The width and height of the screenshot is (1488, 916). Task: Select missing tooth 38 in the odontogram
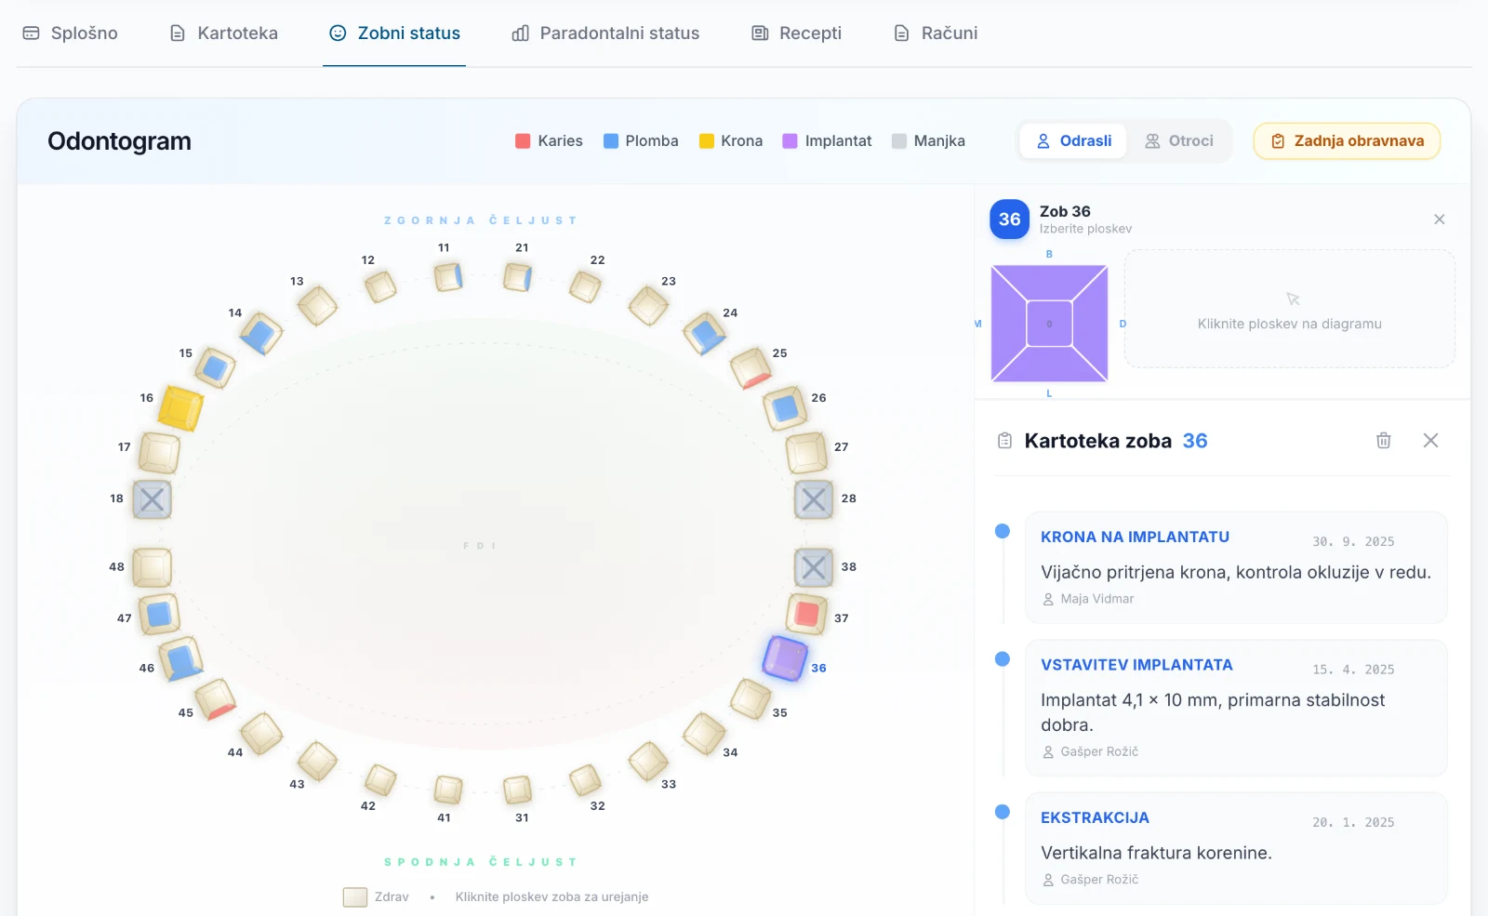814,567
